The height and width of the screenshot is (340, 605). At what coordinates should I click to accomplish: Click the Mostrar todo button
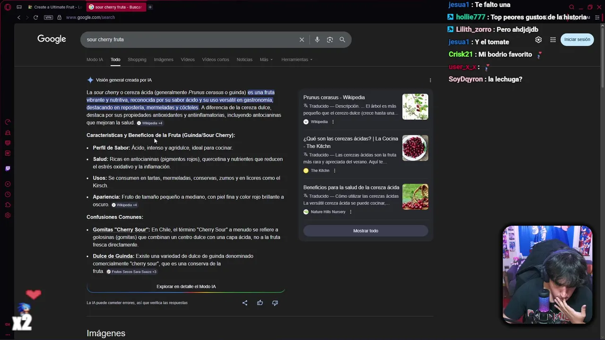tap(365, 231)
